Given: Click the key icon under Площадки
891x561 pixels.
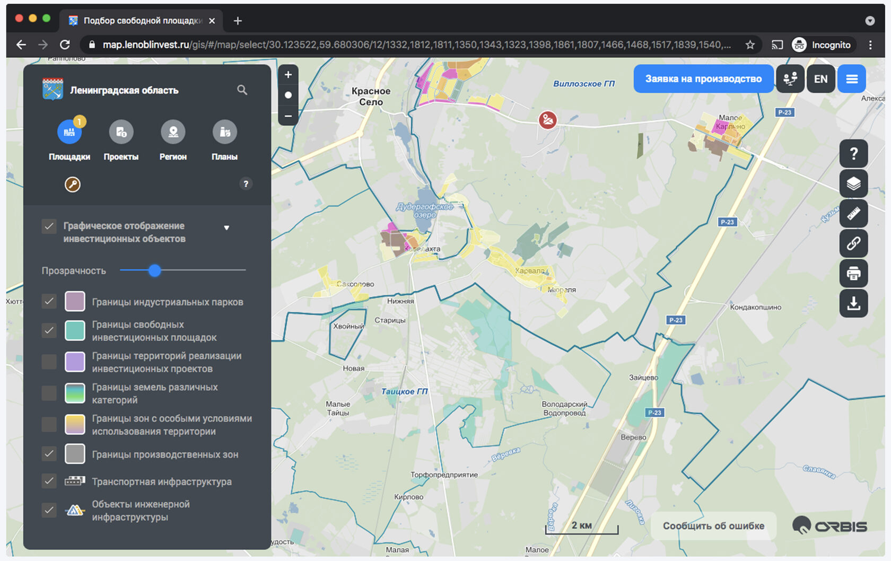Looking at the screenshot, I should point(73,185).
